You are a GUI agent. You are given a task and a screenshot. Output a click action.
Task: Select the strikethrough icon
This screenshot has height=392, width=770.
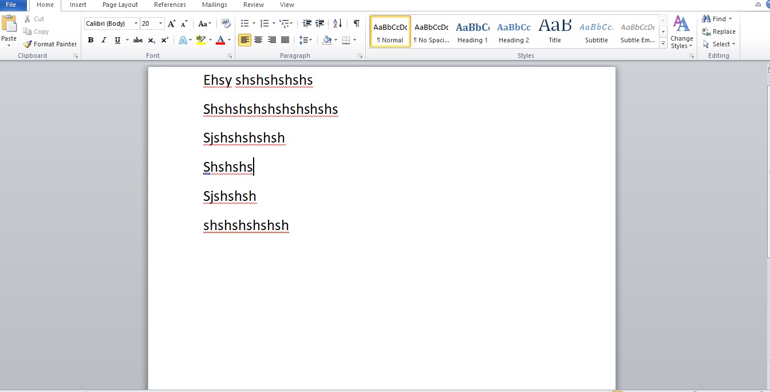point(137,40)
